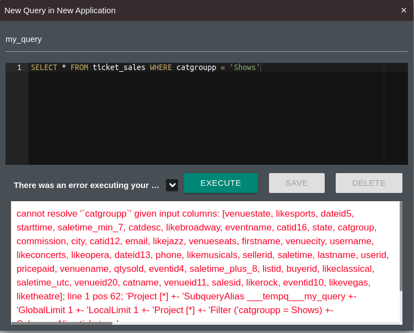The width and height of the screenshot is (414, 333).
Task: Click 'ticket_sales' table name in query
Action: pos(119,68)
